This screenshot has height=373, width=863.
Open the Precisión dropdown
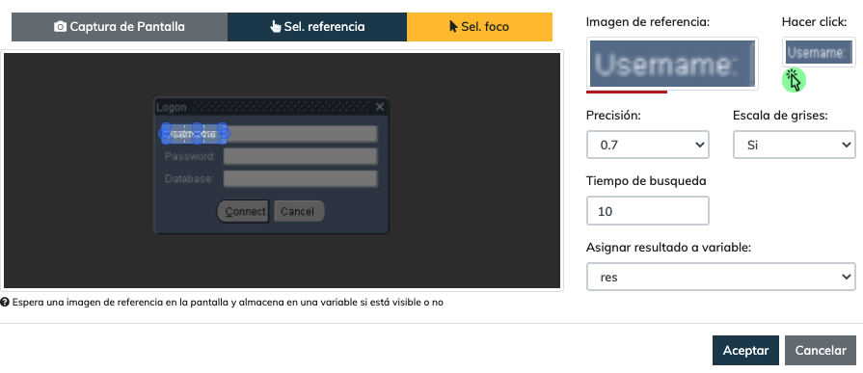pos(647,145)
